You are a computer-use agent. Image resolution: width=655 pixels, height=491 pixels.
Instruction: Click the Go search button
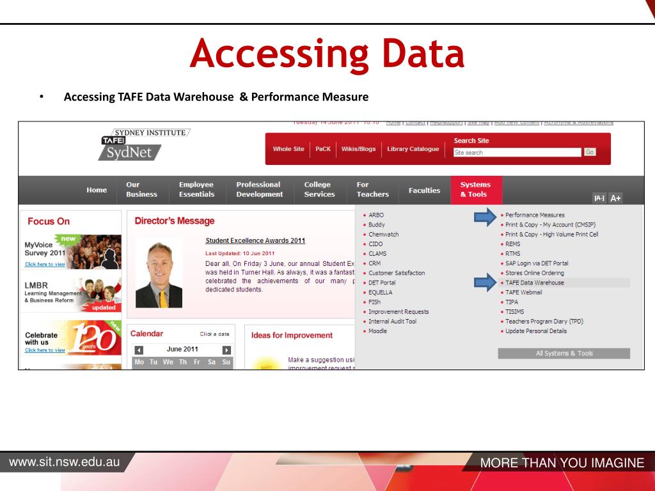click(590, 152)
